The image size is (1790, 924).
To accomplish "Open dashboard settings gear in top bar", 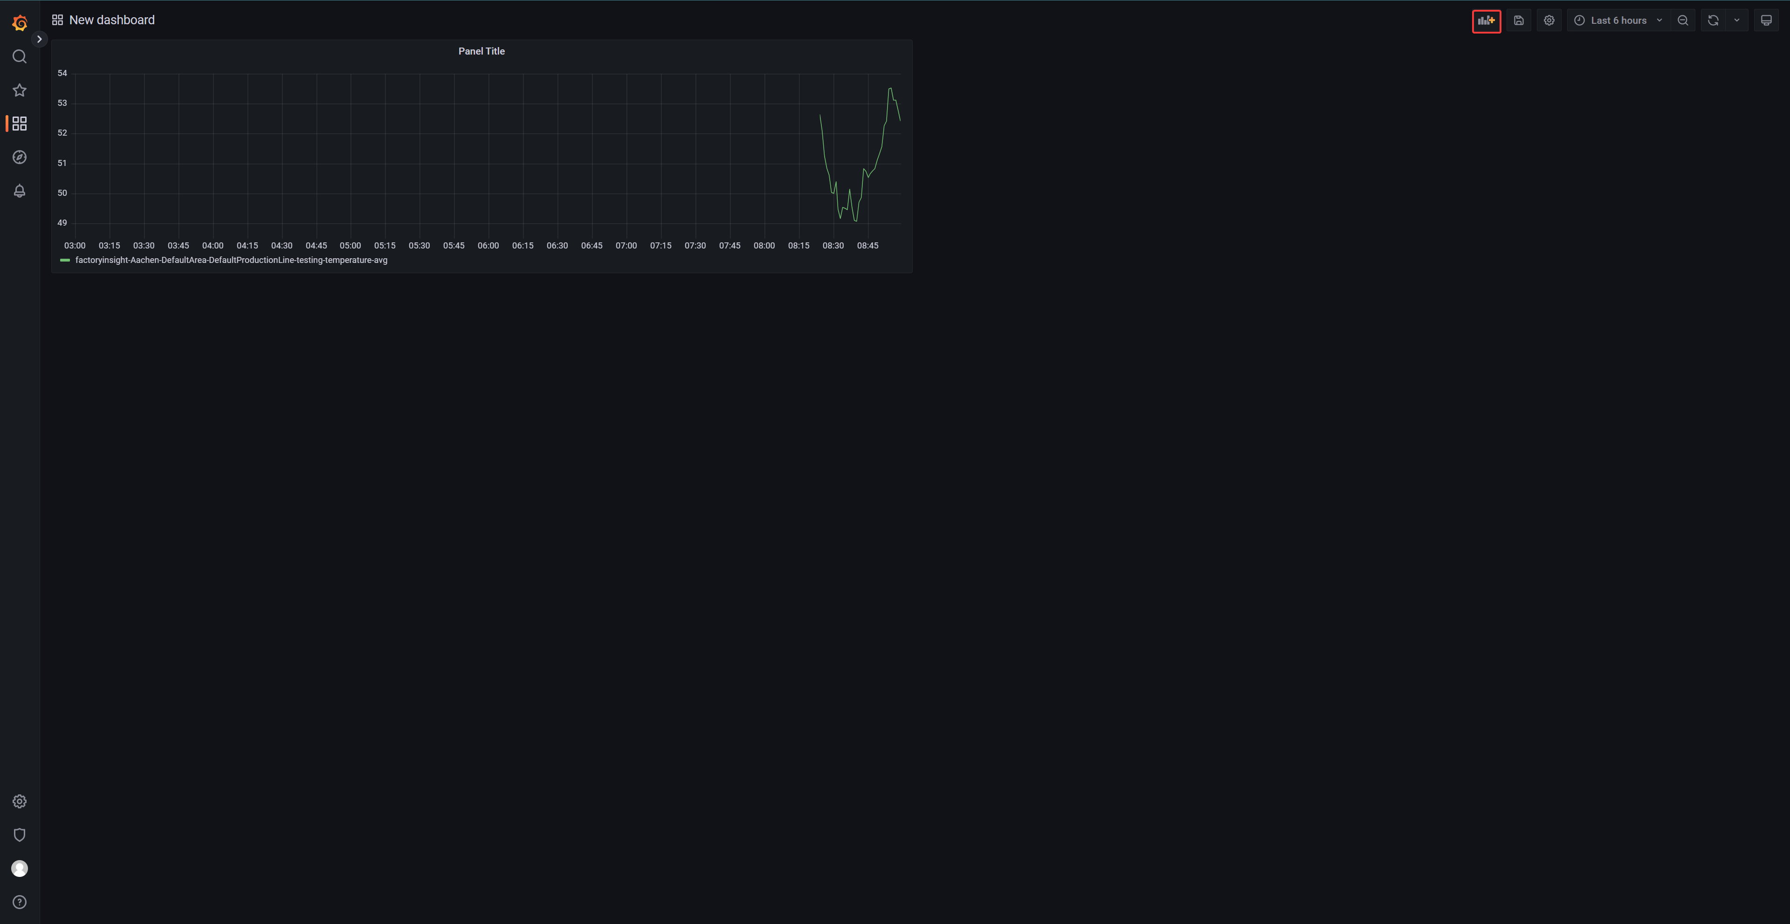I will 1549,21.
